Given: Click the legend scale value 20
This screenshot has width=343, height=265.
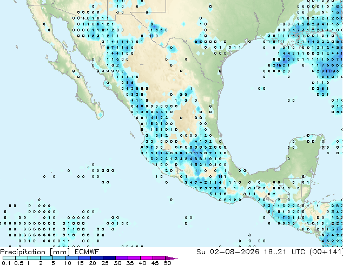Looking at the screenshot, I should coord(93,263).
